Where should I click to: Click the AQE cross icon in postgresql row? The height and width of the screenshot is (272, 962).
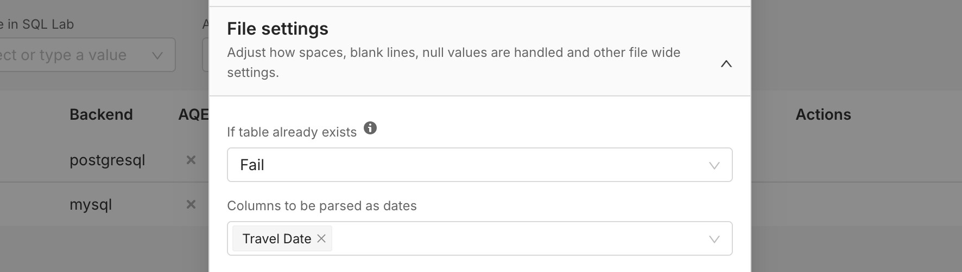(191, 160)
